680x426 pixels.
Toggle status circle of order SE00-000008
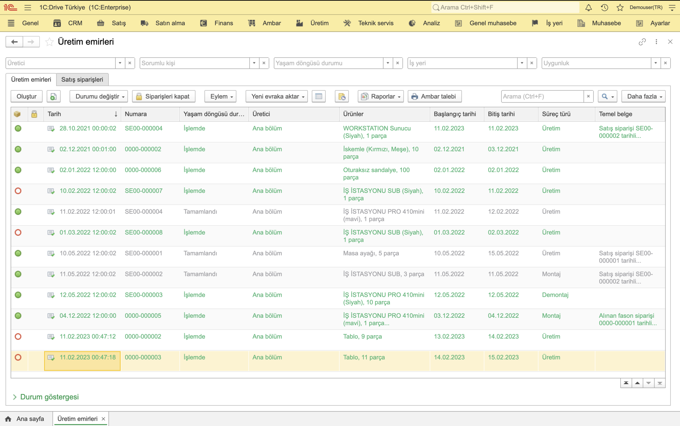click(x=18, y=232)
